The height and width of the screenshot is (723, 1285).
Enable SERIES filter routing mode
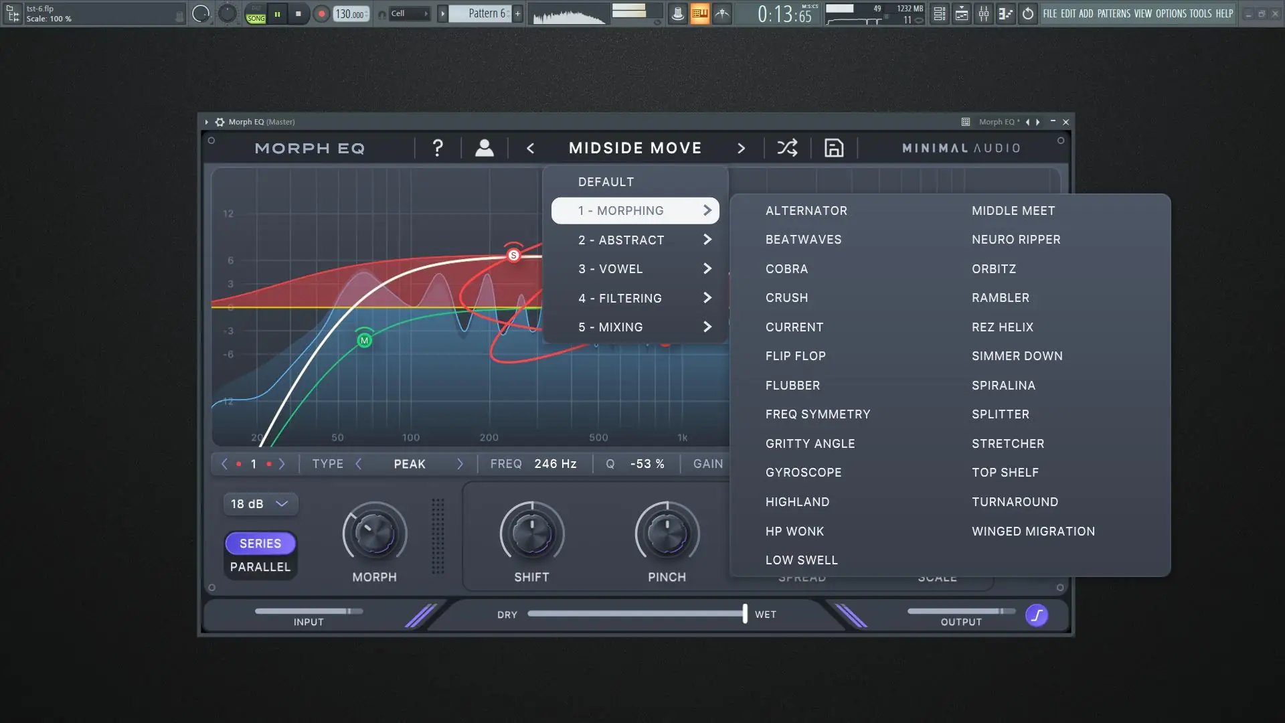[x=260, y=544]
